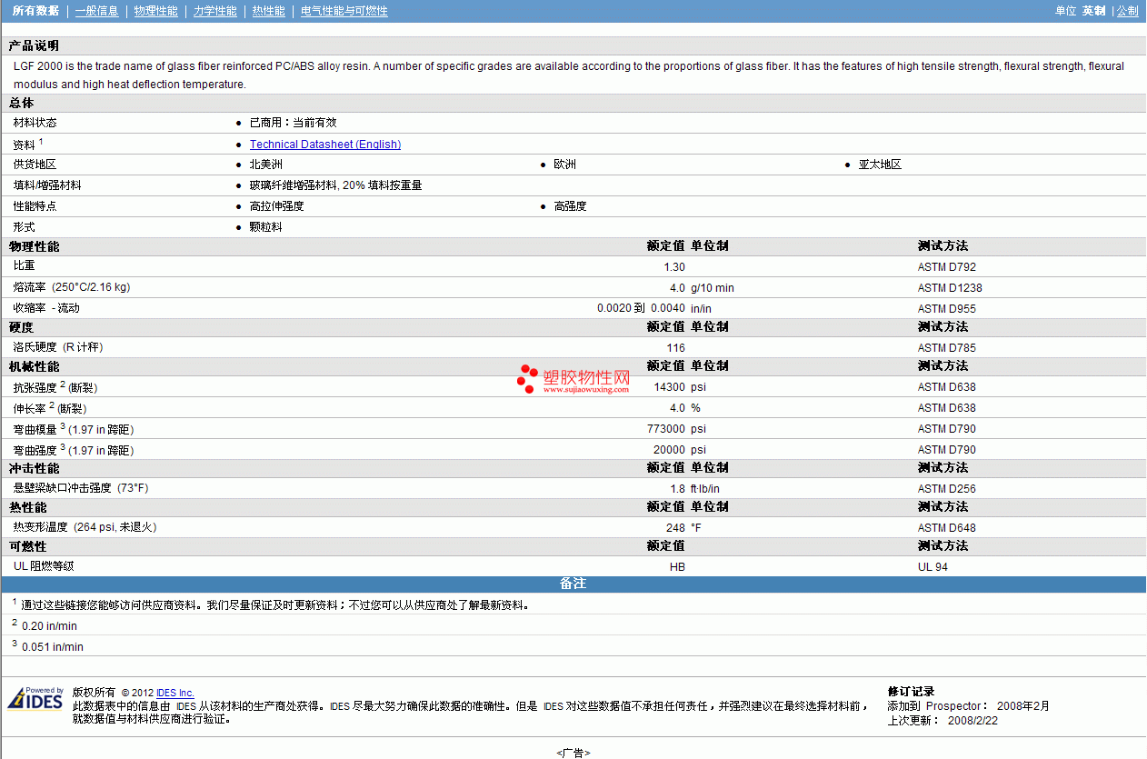This screenshot has height=759, width=1147.
Task: Switch units to 公制
Action: click(1128, 11)
